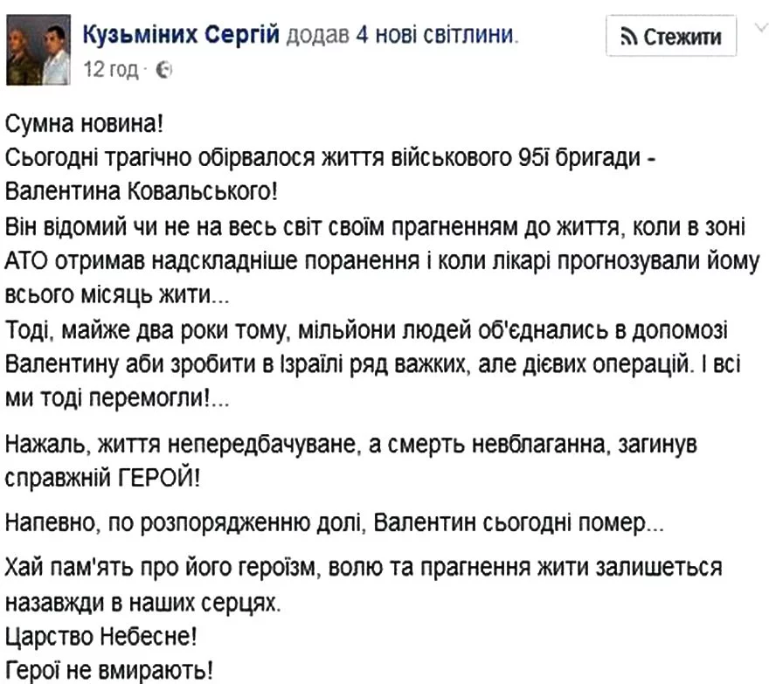Click the line 'всього місяць жити...'
Viewport: 776px width, 684px height.
(x=117, y=294)
